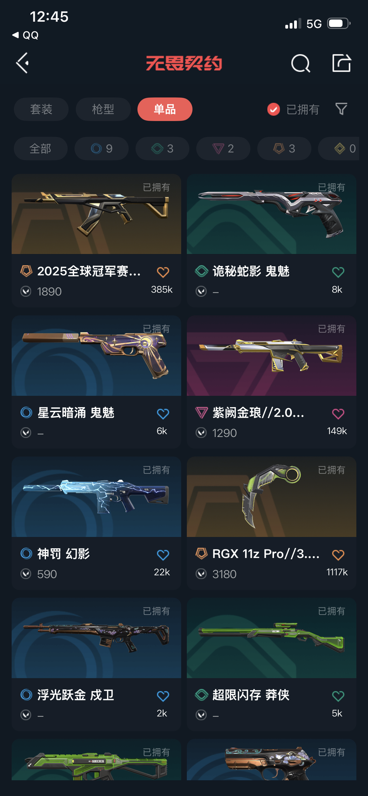Select the 单品 tab
Screen dimensions: 368x796
coord(165,109)
